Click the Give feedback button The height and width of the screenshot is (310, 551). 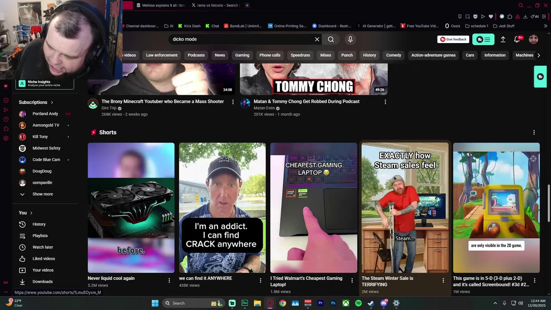click(453, 39)
